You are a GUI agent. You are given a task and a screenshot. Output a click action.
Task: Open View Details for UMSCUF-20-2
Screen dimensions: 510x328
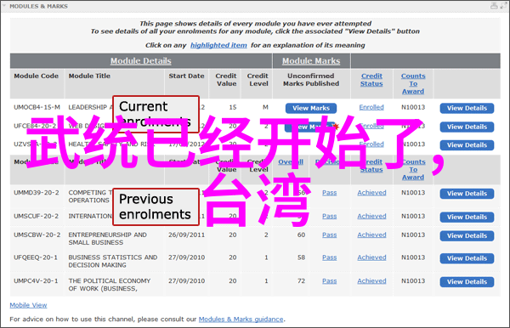467,217
